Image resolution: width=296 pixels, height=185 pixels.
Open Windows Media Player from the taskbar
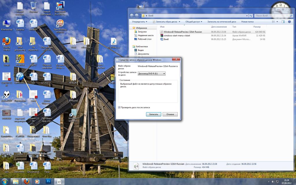[37, 181]
